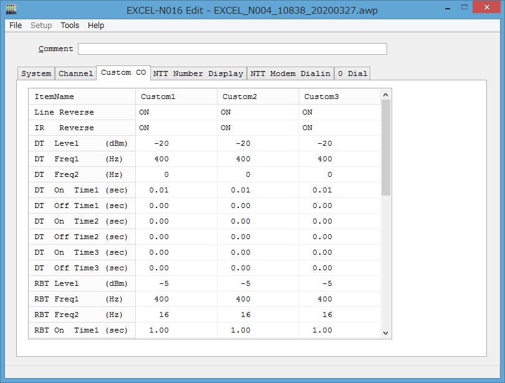
Task: Select RBT Freq2 value under Custom3
Action: click(x=327, y=314)
